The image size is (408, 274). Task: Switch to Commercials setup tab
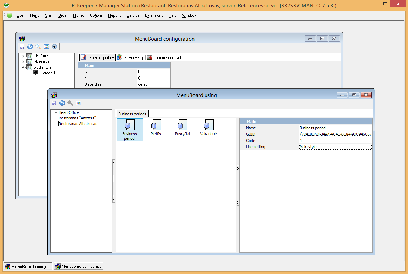click(x=166, y=58)
